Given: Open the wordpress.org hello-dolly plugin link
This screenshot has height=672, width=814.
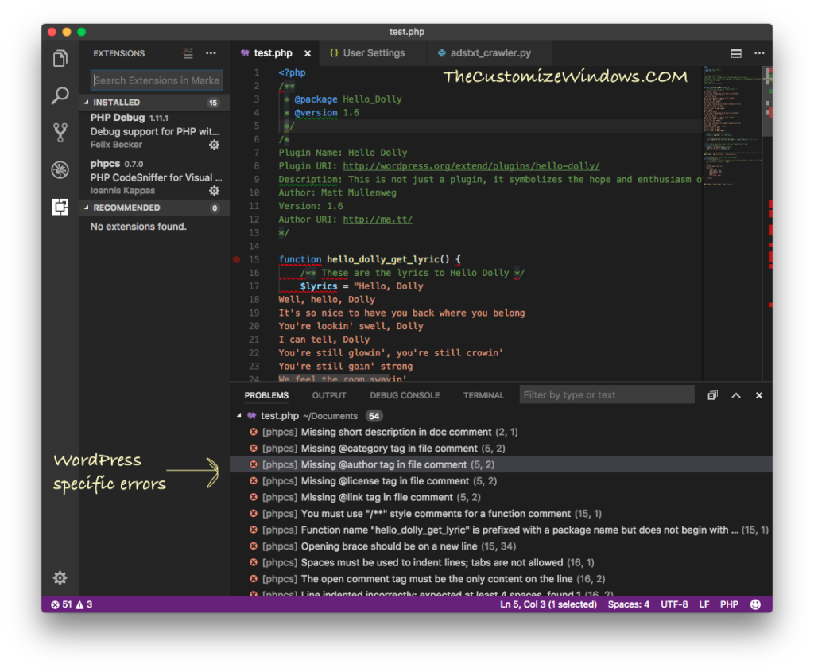Looking at the screenshot, I should 471,166.
